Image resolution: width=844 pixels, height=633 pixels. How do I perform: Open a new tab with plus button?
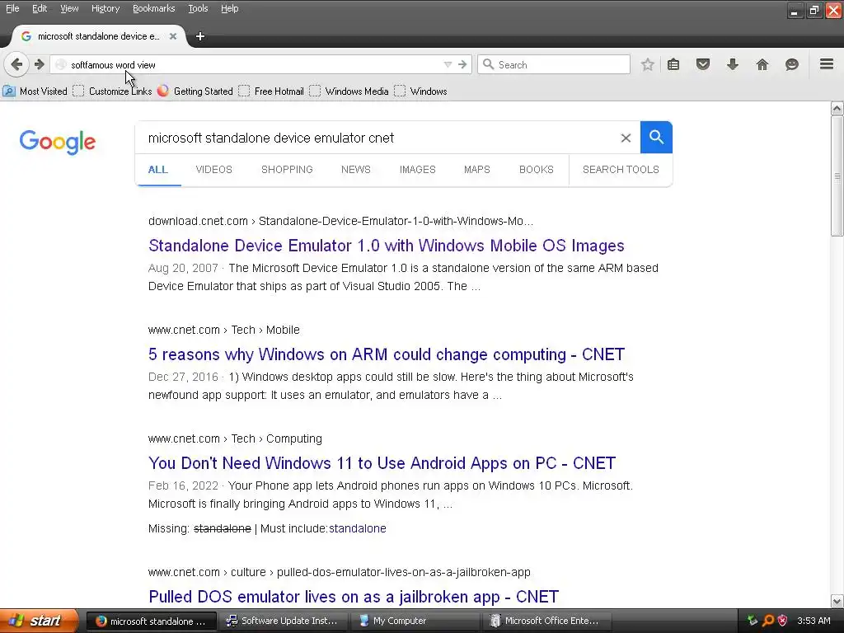point(200,36)
